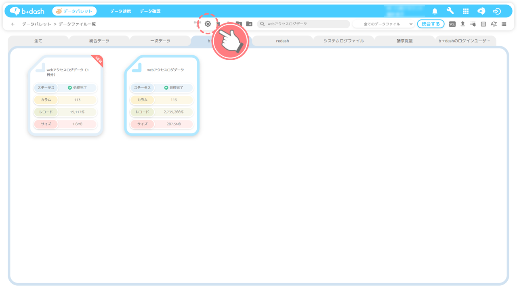Switch to the redash tab
This screenshot has width=517, height=291.
click(x=282, y=41)
